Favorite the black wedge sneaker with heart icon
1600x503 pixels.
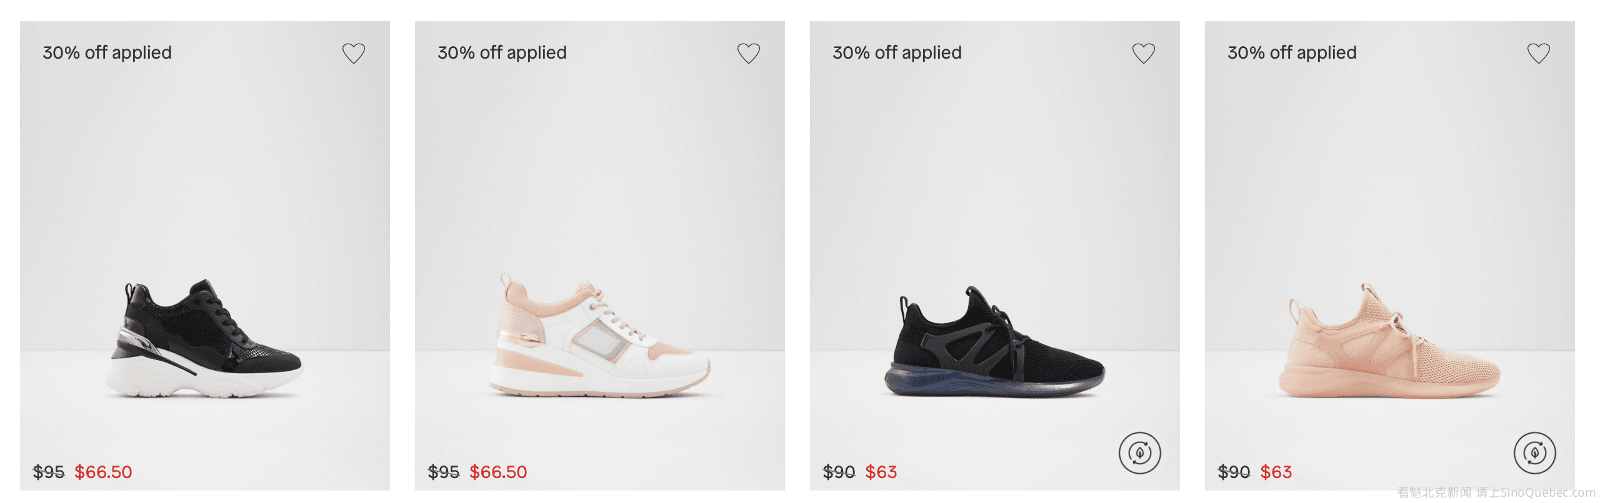[353, 53]
